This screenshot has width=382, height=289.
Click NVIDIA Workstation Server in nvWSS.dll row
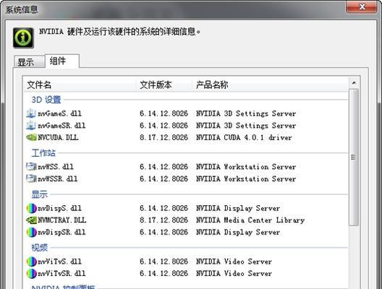click(246, 167)
